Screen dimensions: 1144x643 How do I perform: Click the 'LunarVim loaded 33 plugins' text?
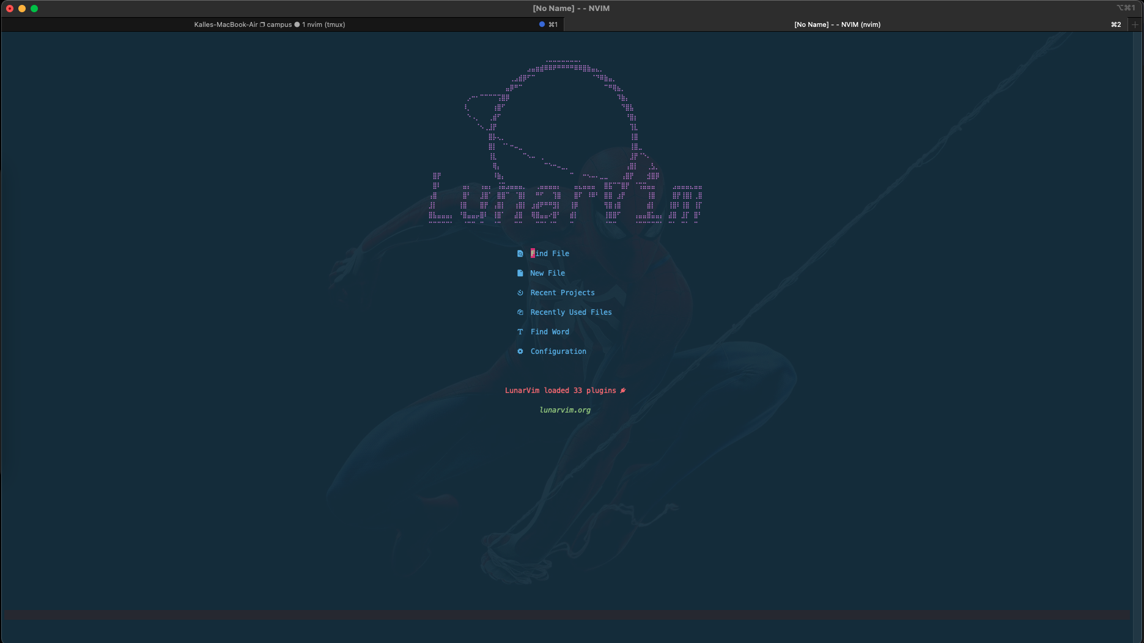tap(561, 391)
